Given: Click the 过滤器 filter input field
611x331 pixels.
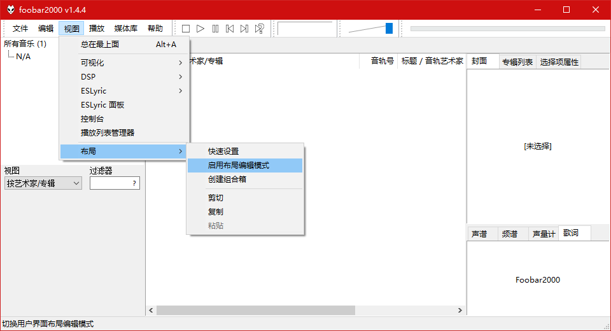Looking at the screenshot, I should (x=110, y=183).
